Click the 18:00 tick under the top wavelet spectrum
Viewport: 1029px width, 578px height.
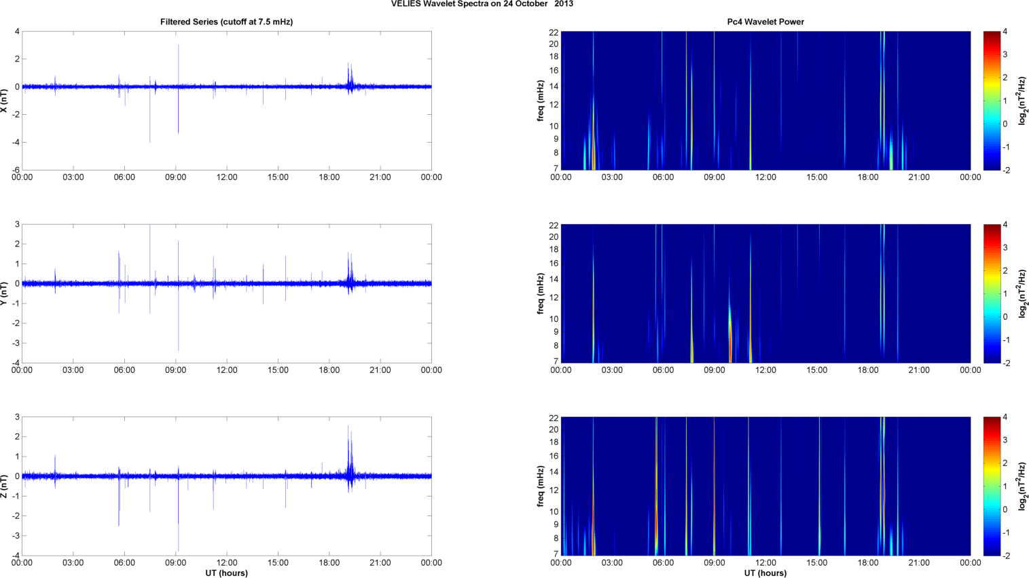tap(868, 177)
